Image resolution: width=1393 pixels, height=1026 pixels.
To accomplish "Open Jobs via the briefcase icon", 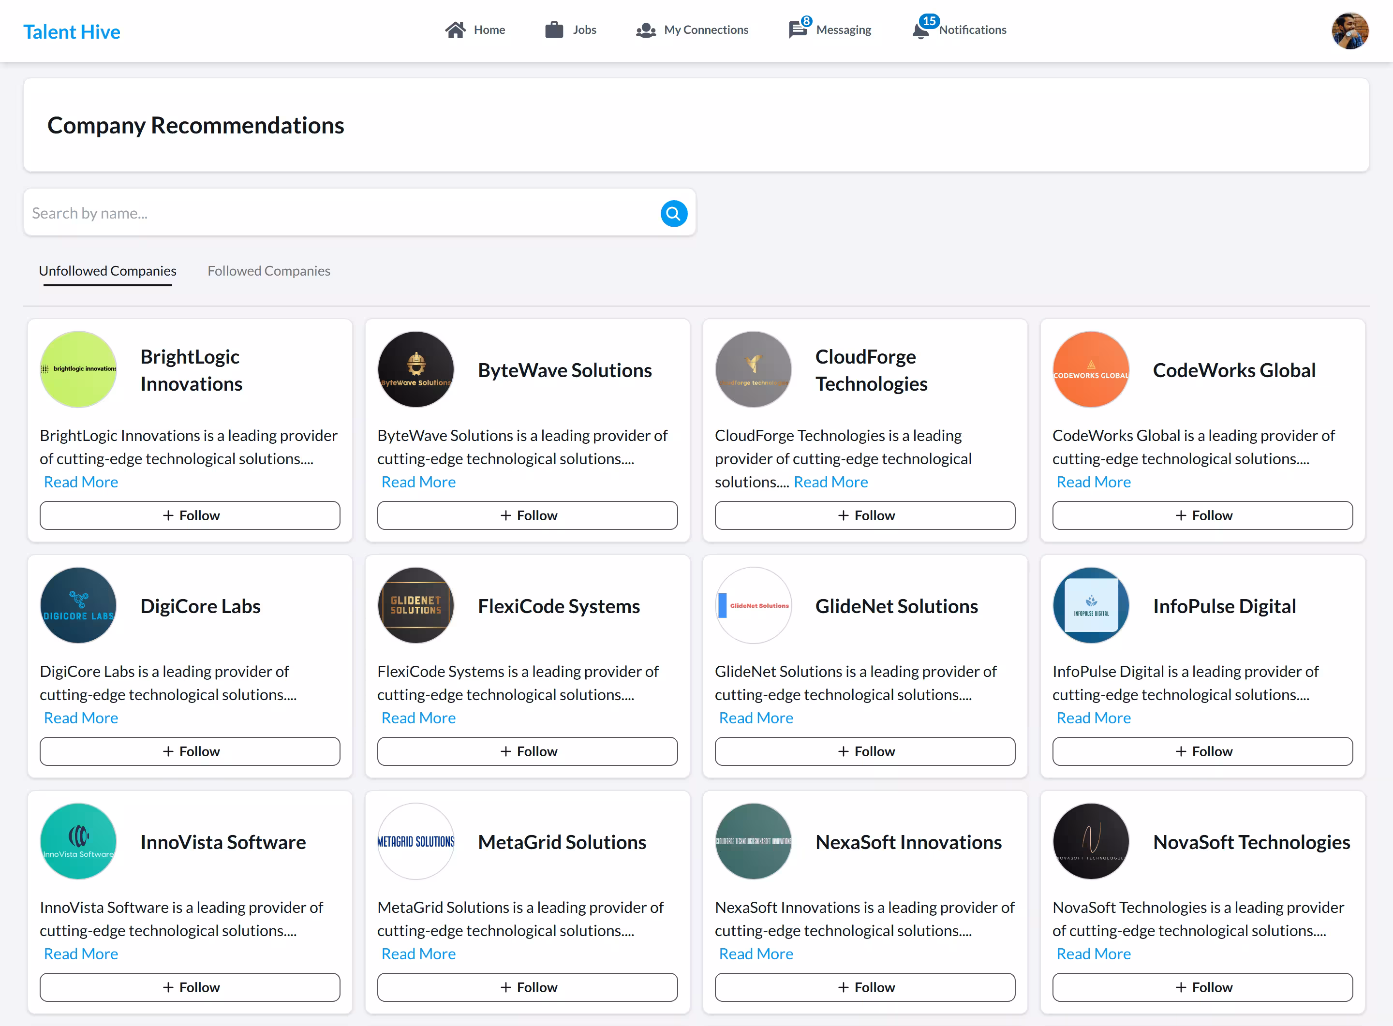I will click(x=554, y=30).
